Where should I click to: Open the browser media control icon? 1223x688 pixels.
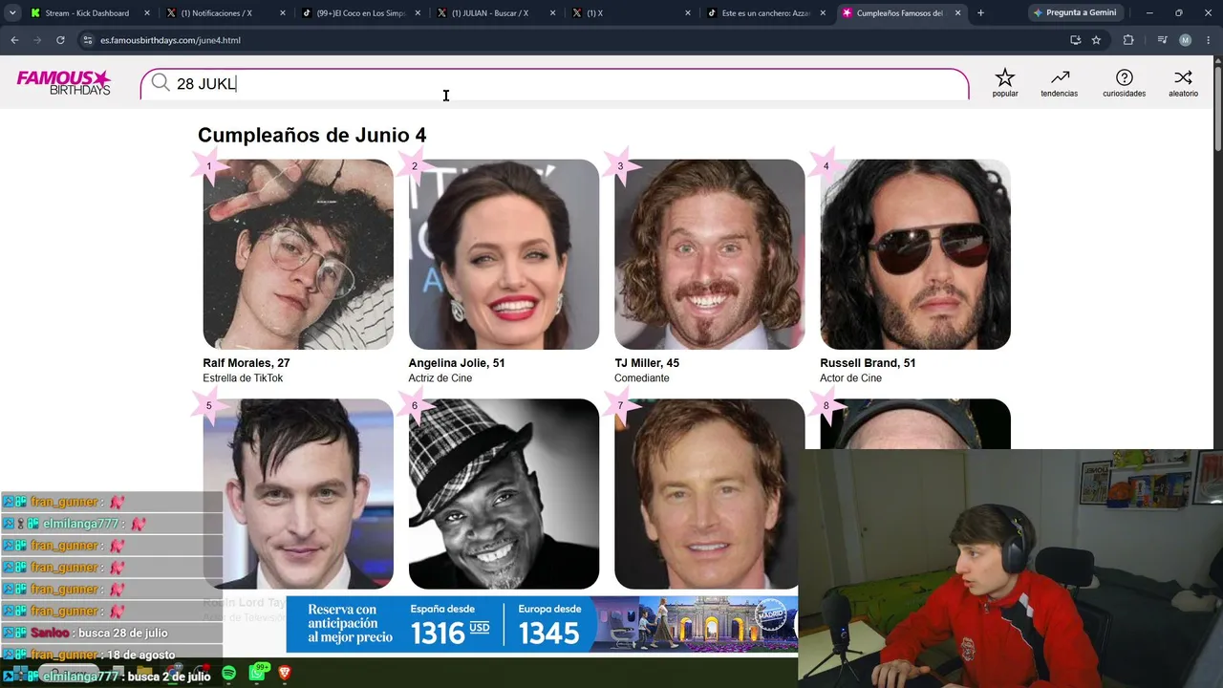point(1162,40)
